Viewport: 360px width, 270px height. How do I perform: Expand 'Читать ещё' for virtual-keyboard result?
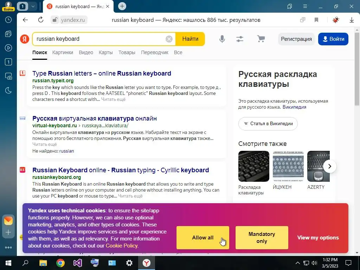45,144
